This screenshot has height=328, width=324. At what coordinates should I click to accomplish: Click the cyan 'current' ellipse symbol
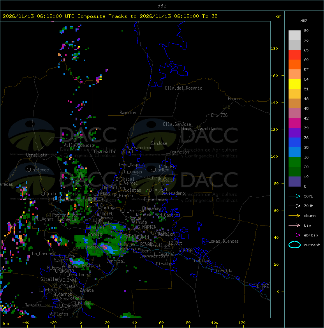[294, 245]
